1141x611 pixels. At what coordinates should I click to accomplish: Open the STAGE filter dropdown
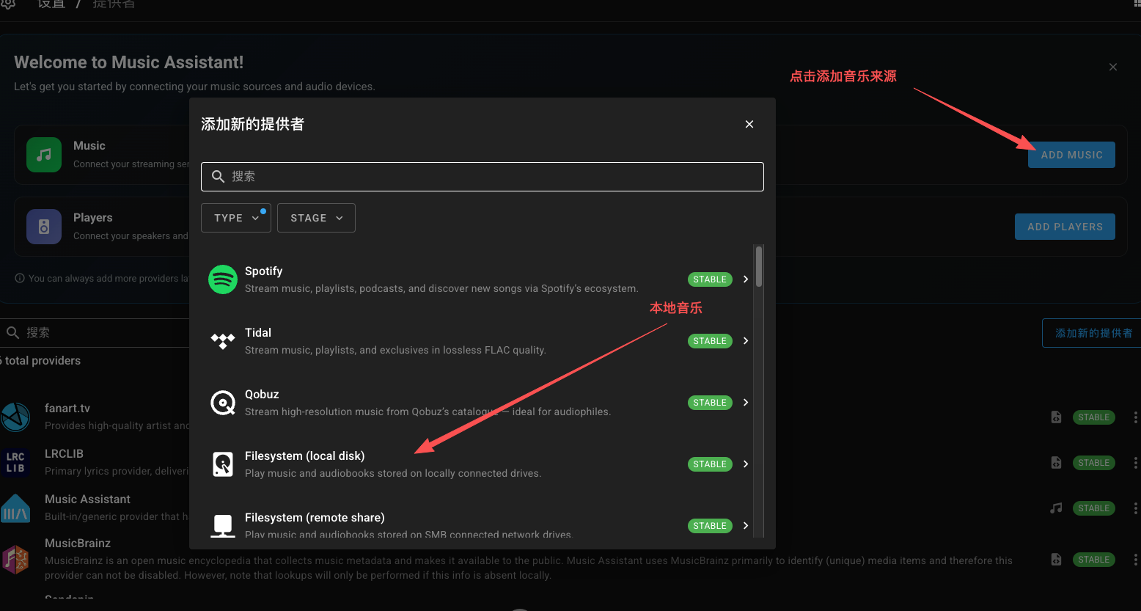click(316, 217)
